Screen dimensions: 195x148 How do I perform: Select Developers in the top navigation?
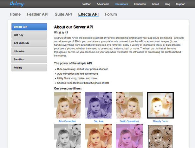tap(121, 4)
